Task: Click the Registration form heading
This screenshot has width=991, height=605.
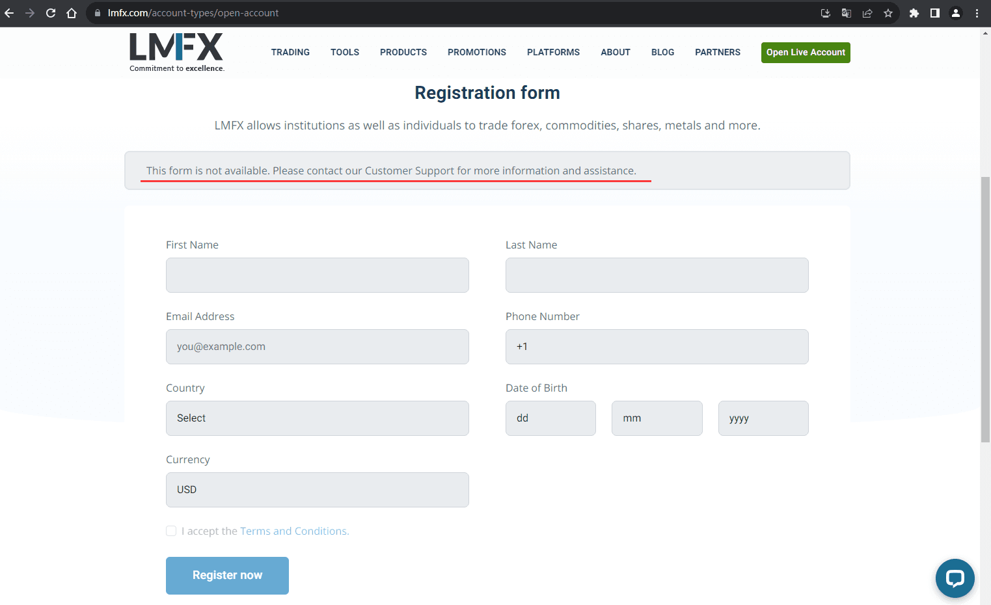Action: tap(487, 92)
